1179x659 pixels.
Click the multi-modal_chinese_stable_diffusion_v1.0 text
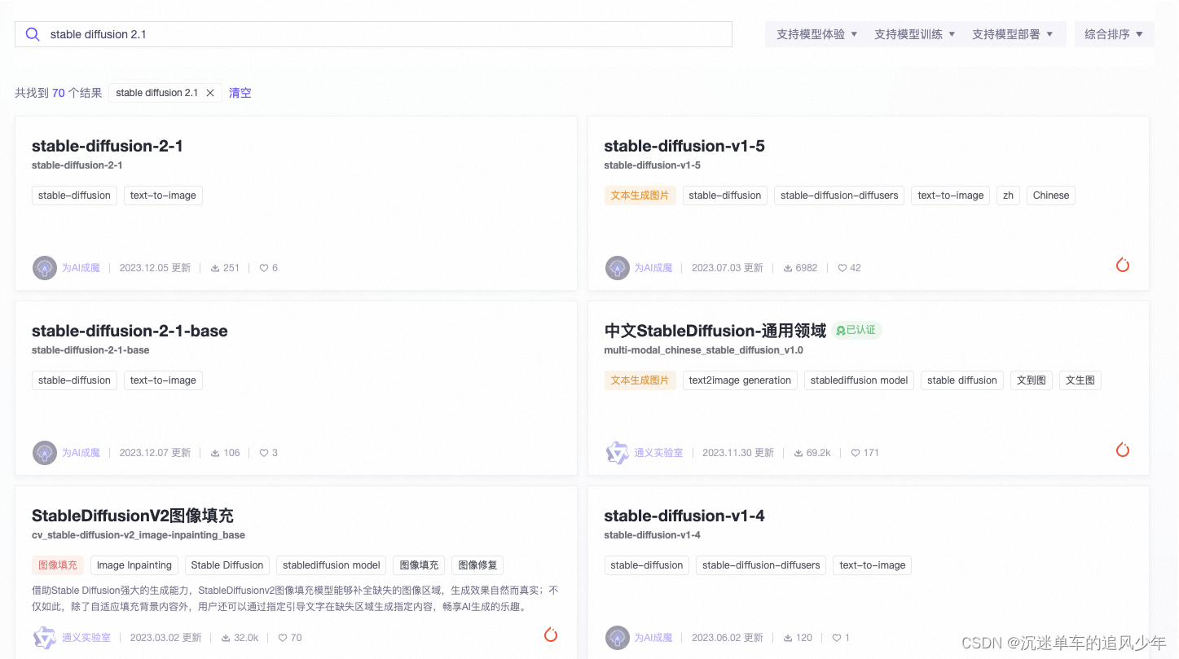pos(704,350)
